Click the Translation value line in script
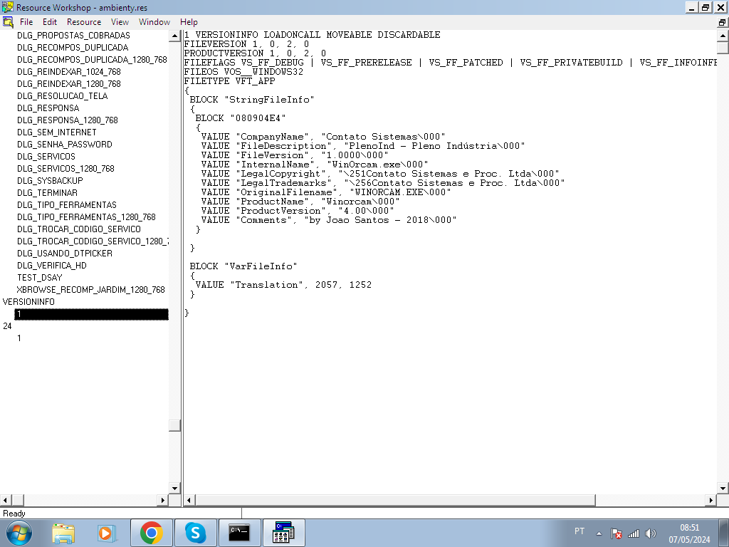Image resolution: width=729 pixels, height=547 pixels. tap(283, 285)
